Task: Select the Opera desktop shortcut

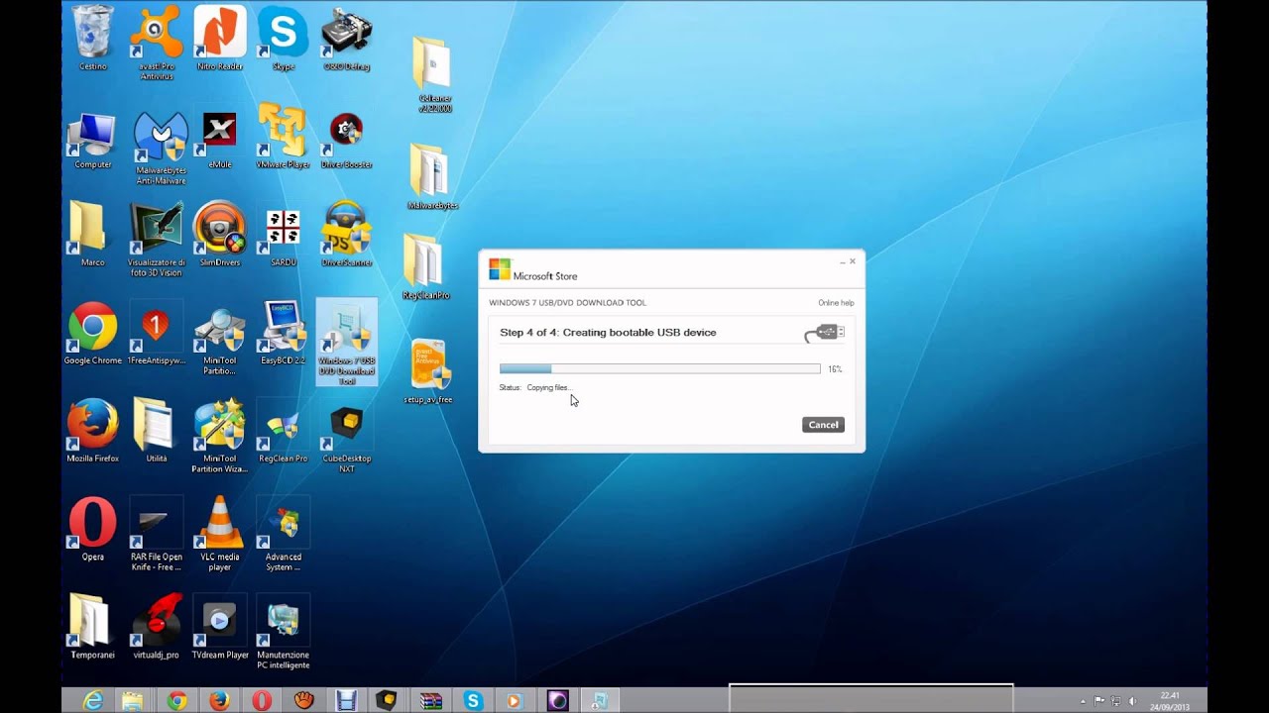Action: 92,529
